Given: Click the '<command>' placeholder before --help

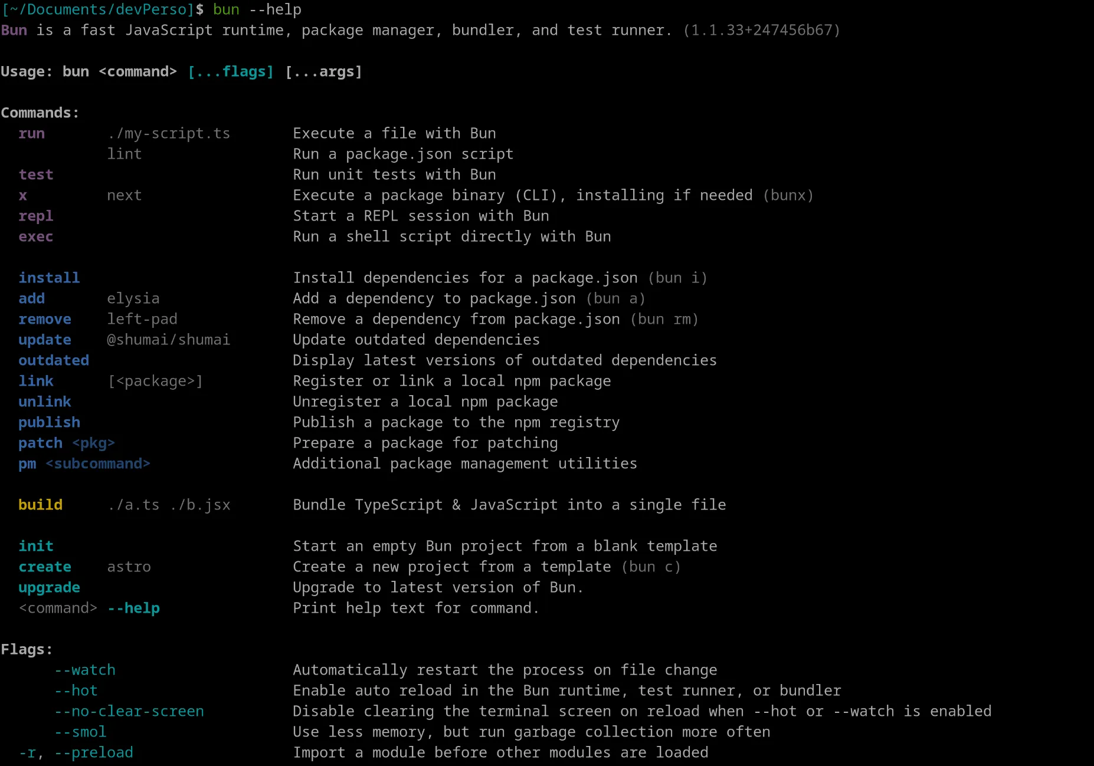Looking at the screenshot, I should tap(58, 608).
